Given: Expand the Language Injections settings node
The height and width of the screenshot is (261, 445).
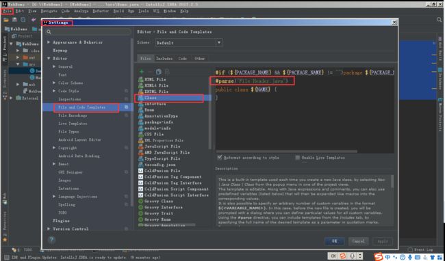Looking at the screenshot, I should (54, 197).
